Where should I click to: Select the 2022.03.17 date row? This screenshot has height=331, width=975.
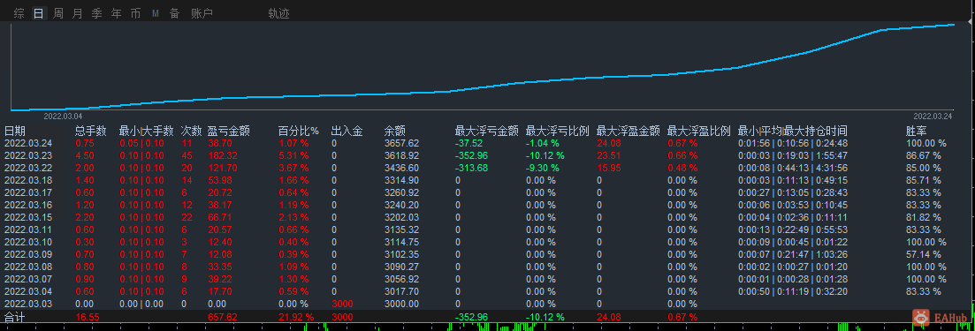(x=28, y=192)
